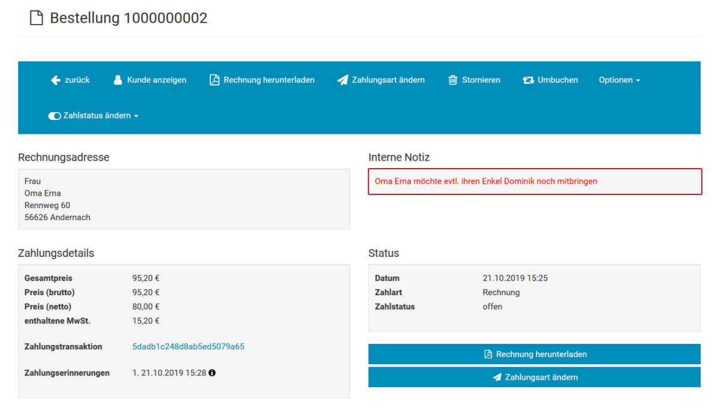721x408 pixels.
Task: Click the Zahlstatus value offen
Action: pos(493,307)
